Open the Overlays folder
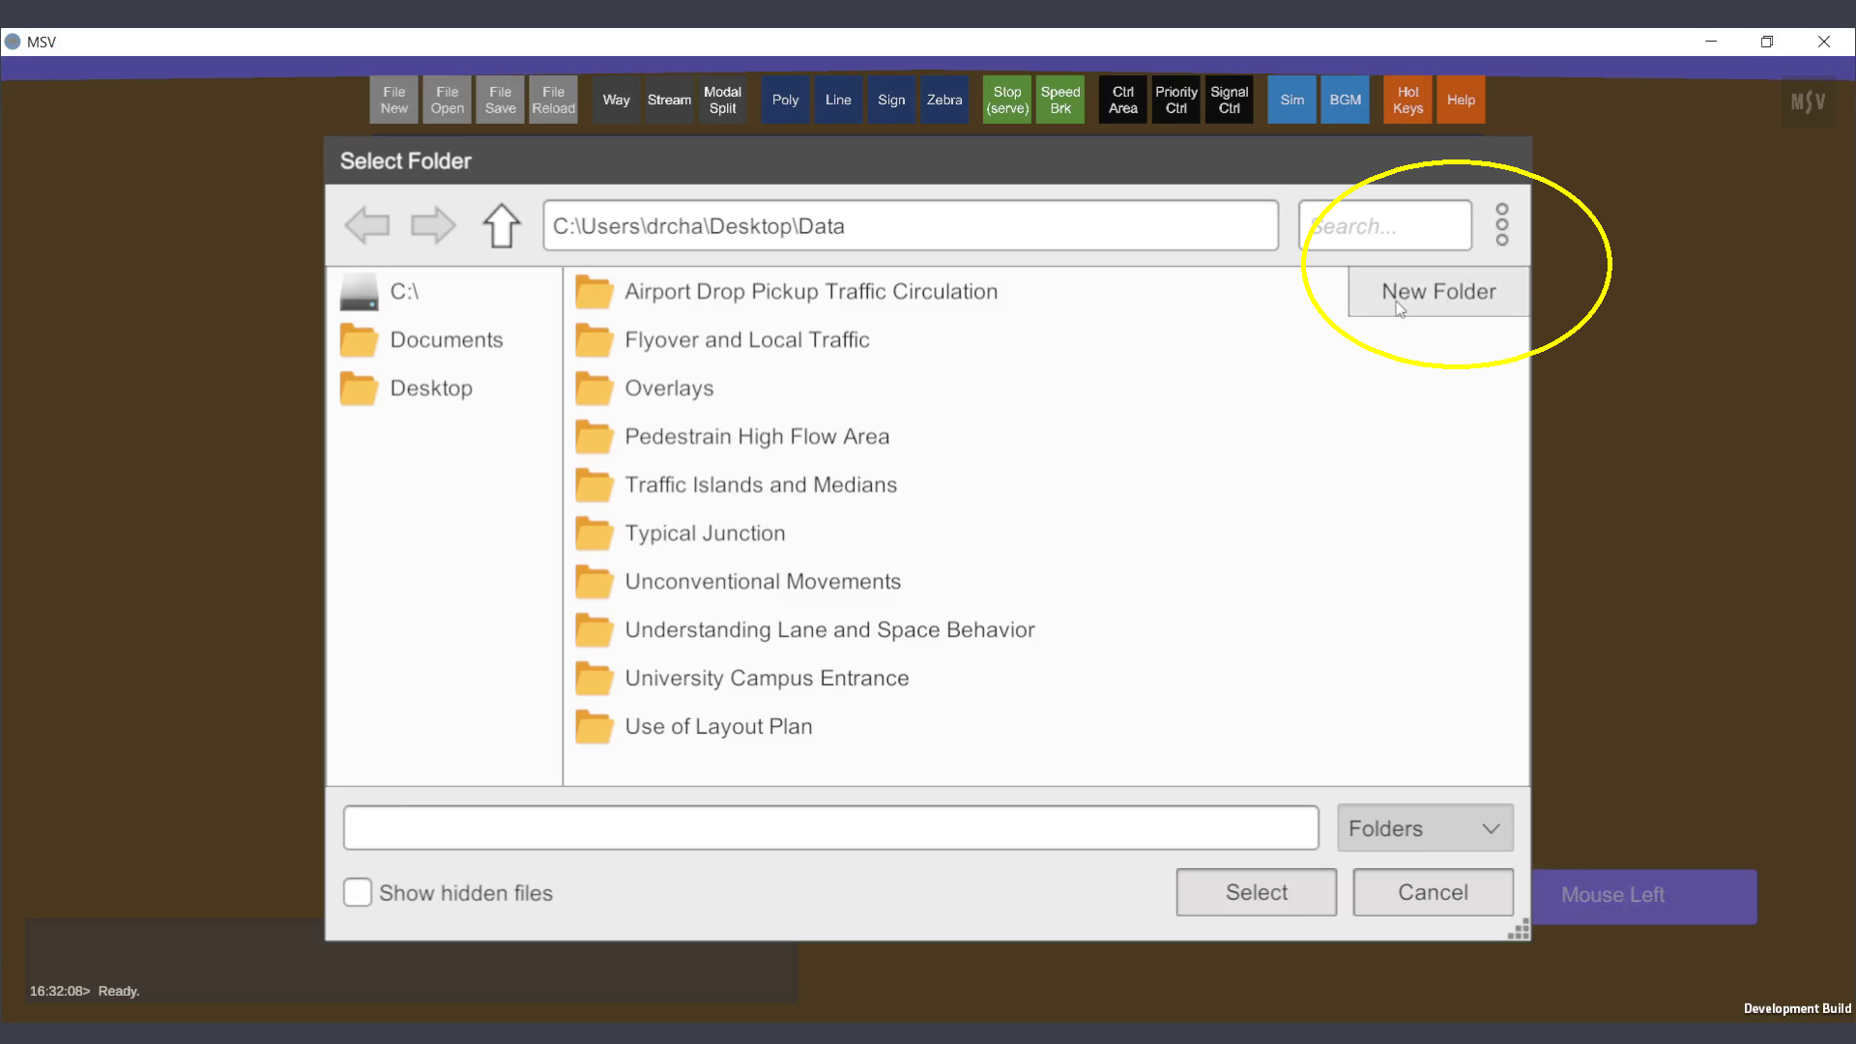The image size is (1856, 1044). coord(668,389)
